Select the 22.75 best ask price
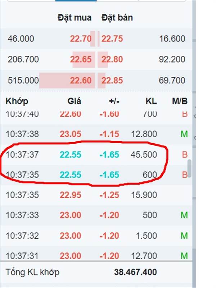The image size is (216, 288). coord(112,39)
